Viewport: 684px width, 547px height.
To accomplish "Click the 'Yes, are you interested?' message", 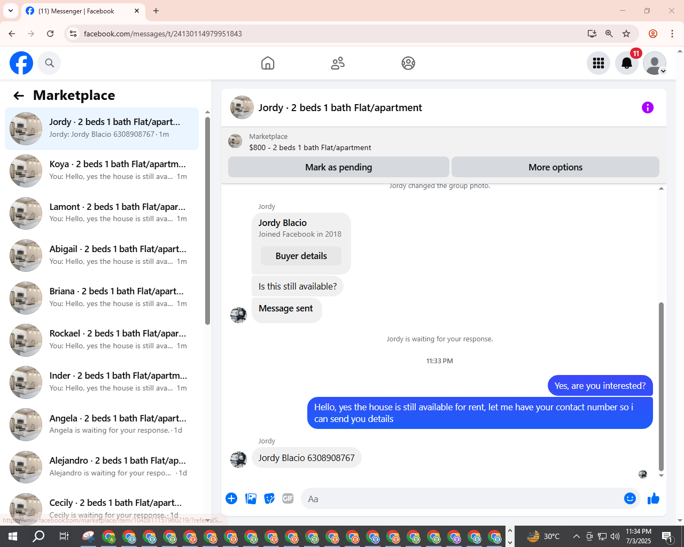I will point(600,386).
